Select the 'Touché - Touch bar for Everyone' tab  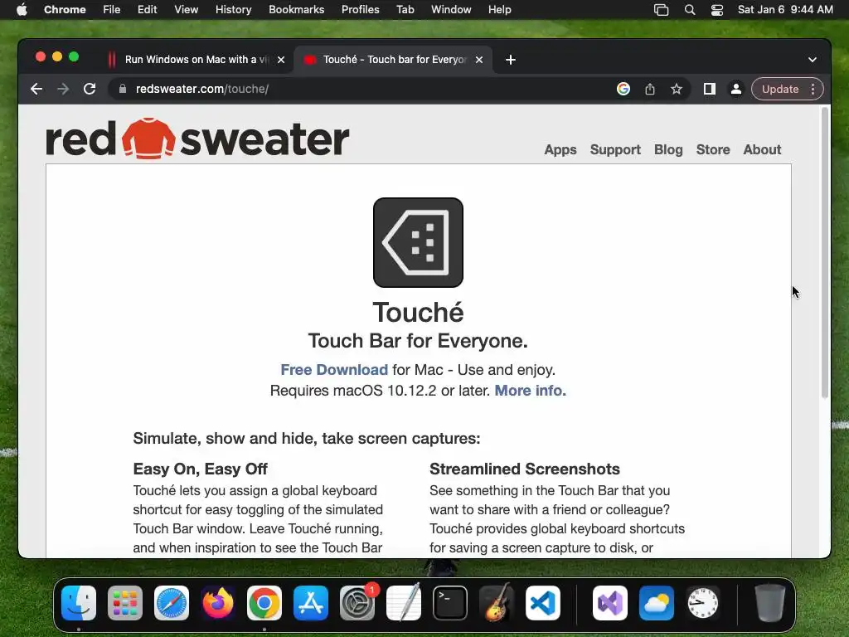pyautogui.click(x=393, y=60)
